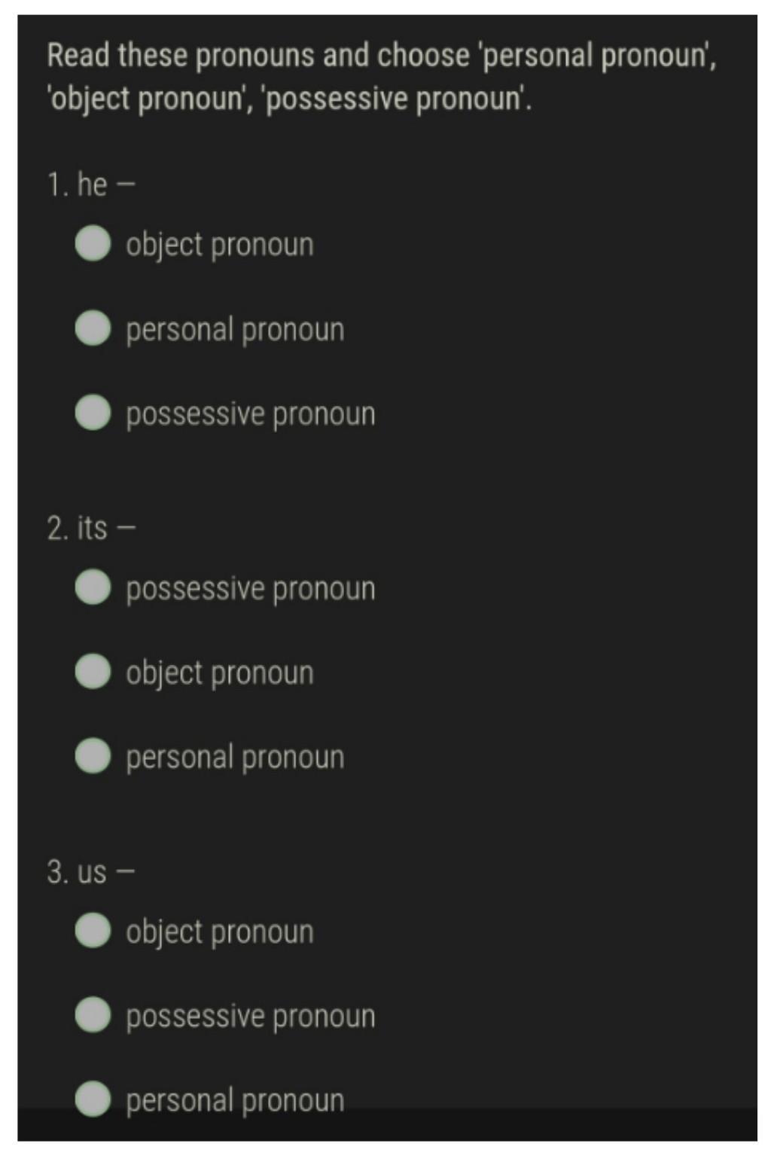Click the 'object pronoun' label text under 'its'
The height and width of the screenshot is (1162, 777).
(220, 673)
